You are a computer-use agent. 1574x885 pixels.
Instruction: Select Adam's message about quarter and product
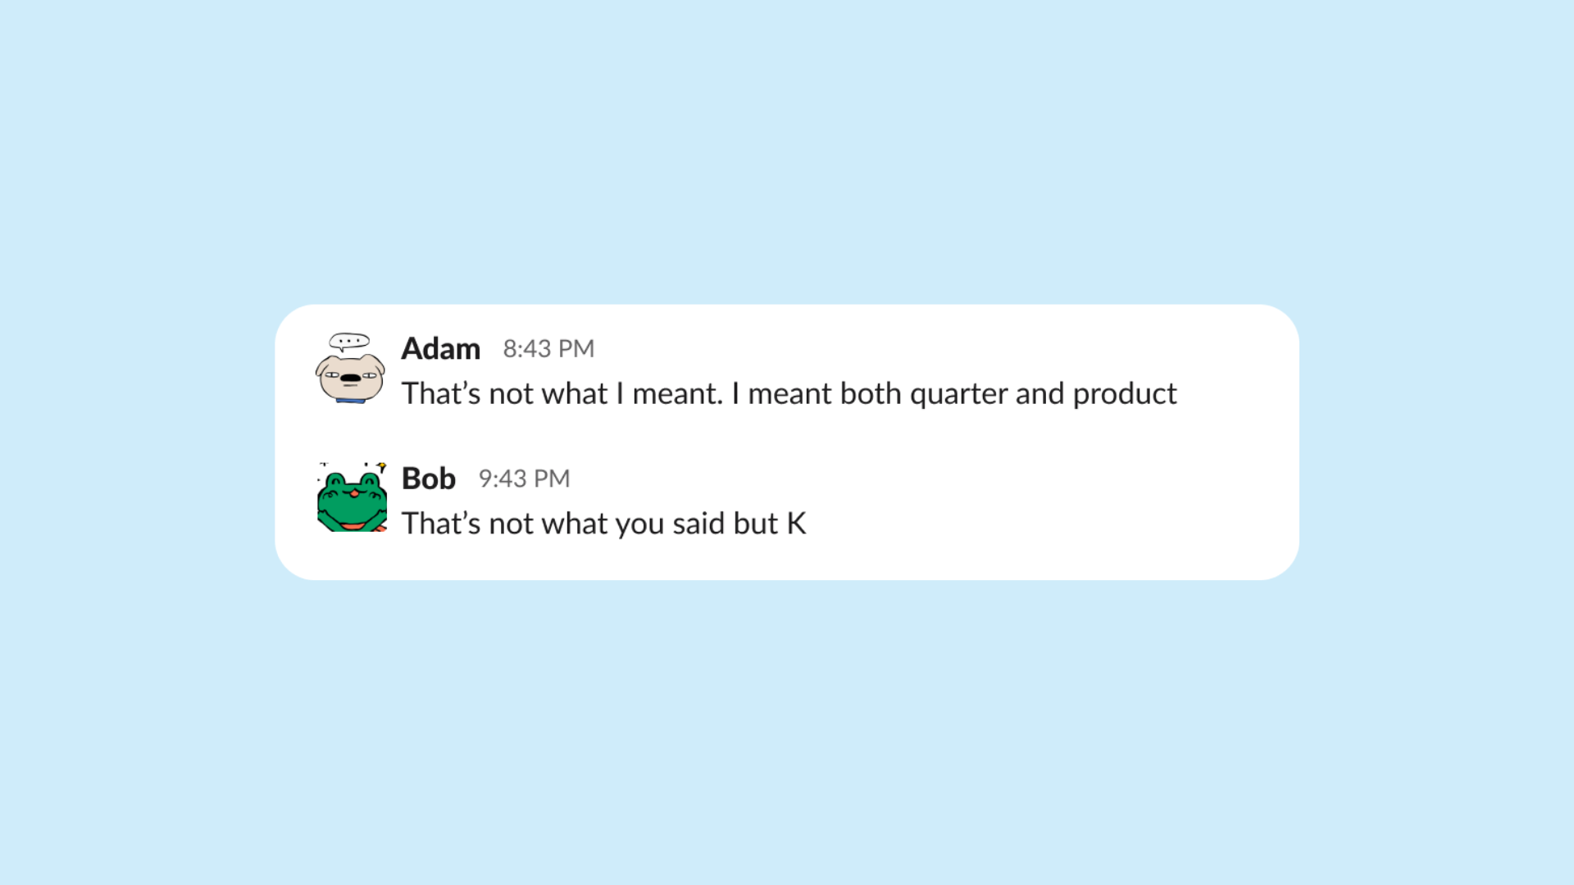pos(789,394)
